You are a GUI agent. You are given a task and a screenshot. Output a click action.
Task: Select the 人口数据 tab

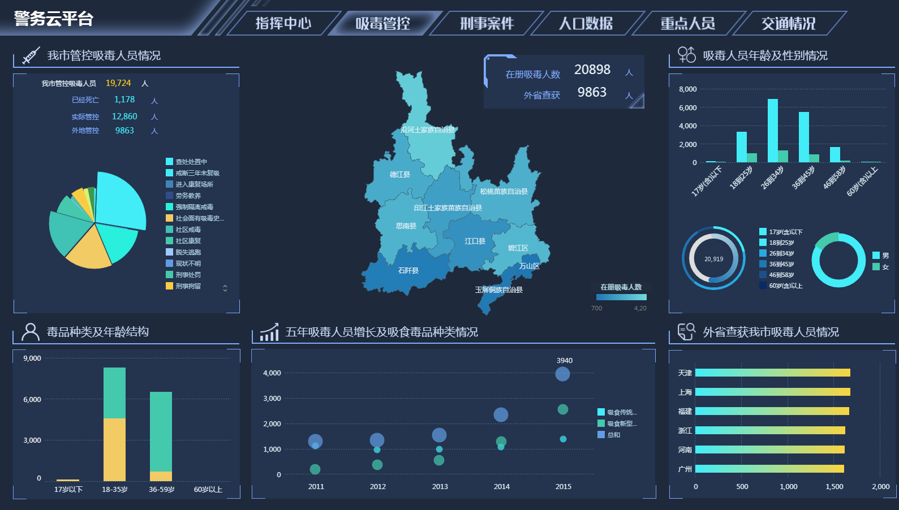(586, 23)
